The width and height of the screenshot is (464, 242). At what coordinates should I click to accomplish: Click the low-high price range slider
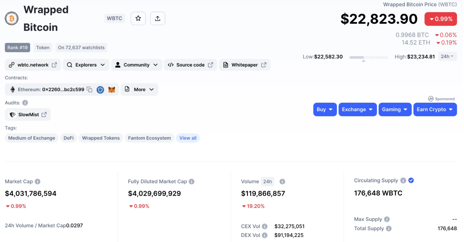pos(368,57)
